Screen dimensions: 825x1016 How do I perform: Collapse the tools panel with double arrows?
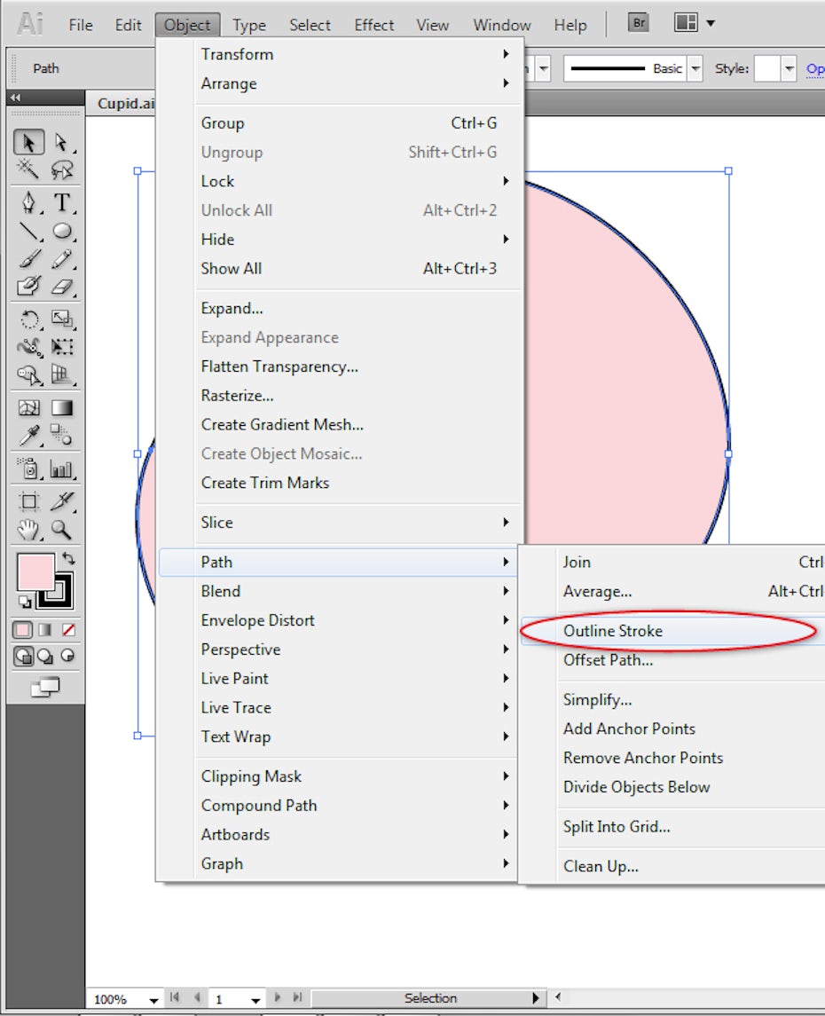click(x=15, y=98)
